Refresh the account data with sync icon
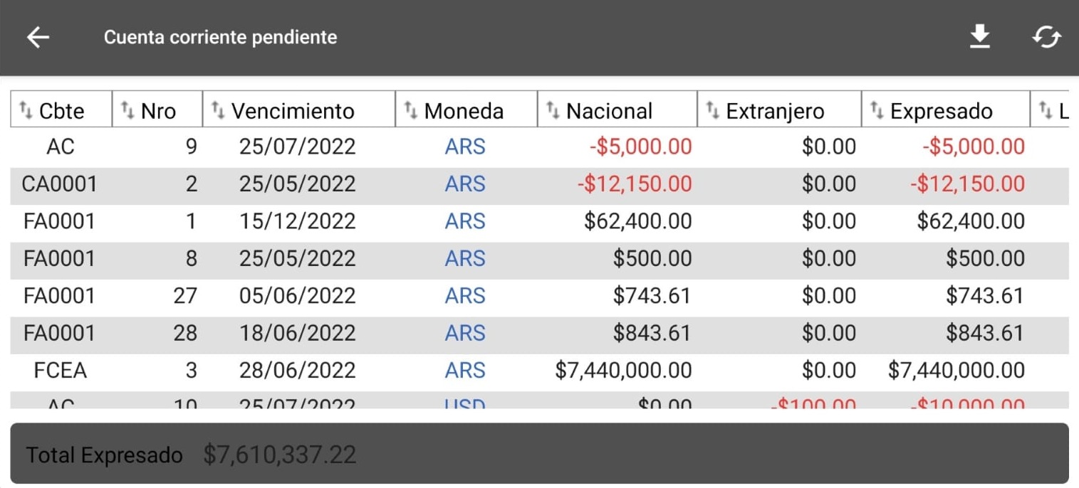 point(1046,37)
